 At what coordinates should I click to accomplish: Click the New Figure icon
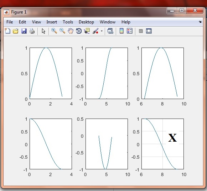[x=7, y=31]
